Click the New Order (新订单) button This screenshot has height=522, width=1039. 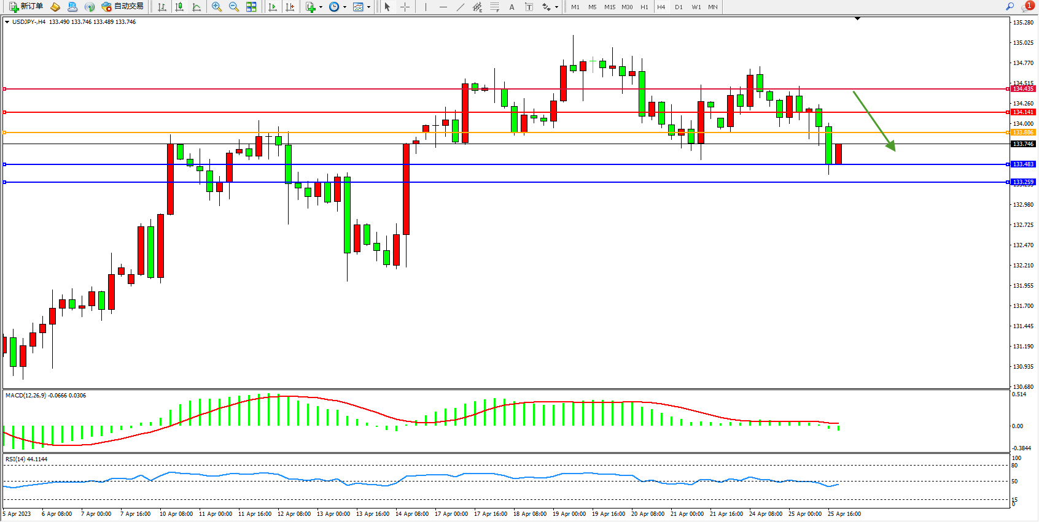click(26, 7)
